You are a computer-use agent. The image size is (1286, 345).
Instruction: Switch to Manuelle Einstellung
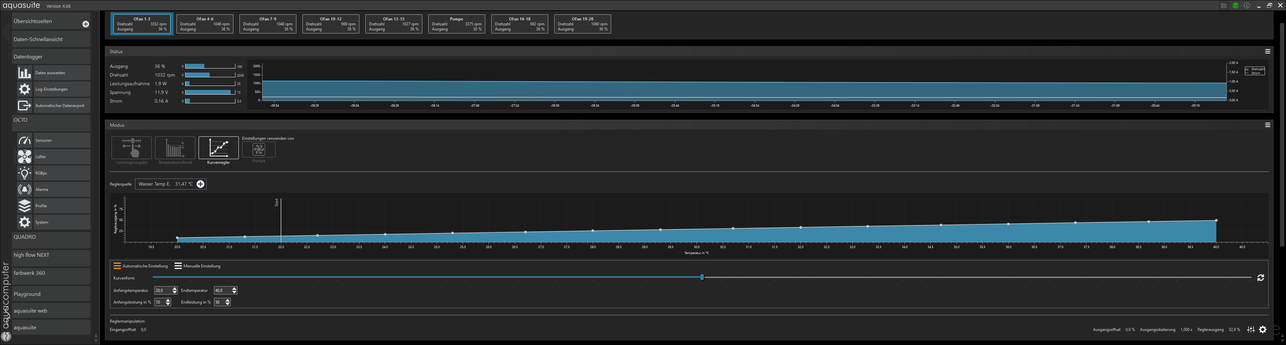tap(197, 266)
